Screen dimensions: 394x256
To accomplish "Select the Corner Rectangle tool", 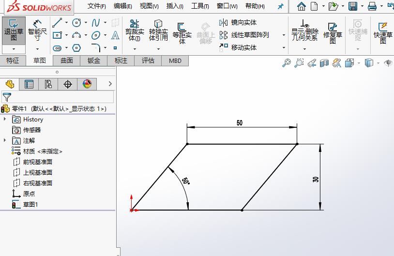I will 57,35.
